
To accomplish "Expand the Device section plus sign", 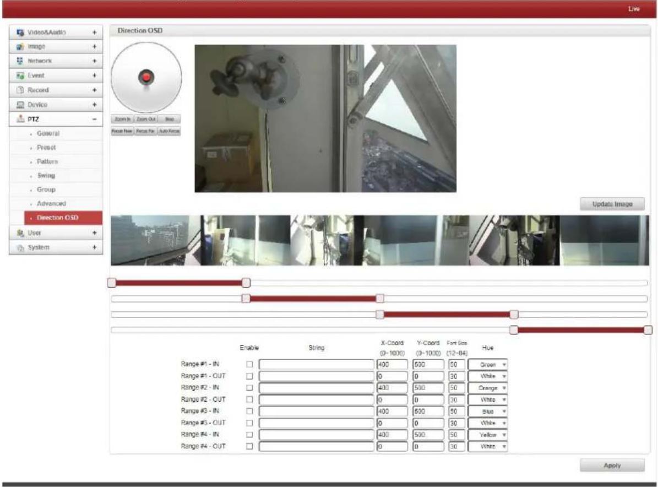I will click(x=94, y=105).
